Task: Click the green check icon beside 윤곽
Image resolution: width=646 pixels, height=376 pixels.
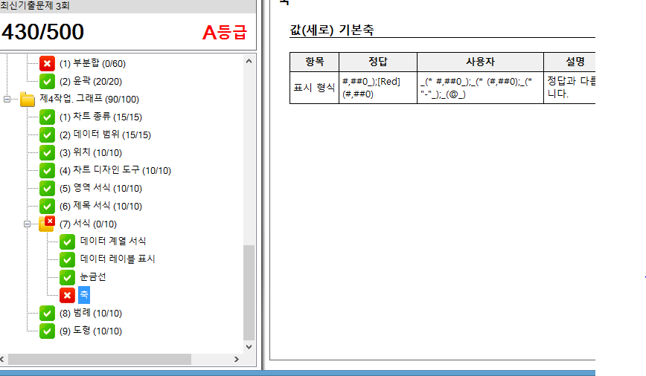Action: click(x=47, y=81)
